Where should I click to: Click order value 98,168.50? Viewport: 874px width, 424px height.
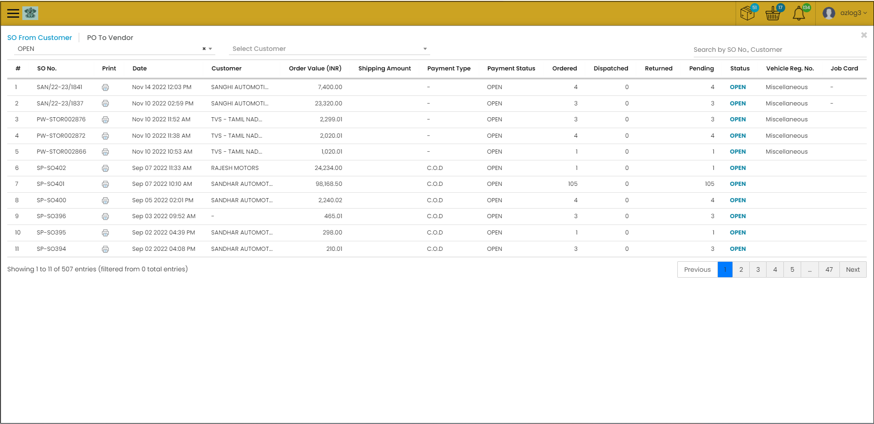click(x=329, y=184)
